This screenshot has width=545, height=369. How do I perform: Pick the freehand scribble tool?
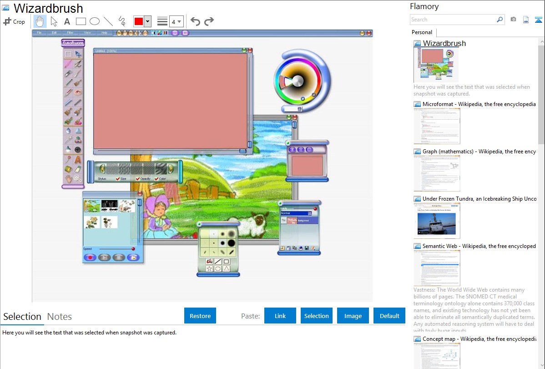121,21
